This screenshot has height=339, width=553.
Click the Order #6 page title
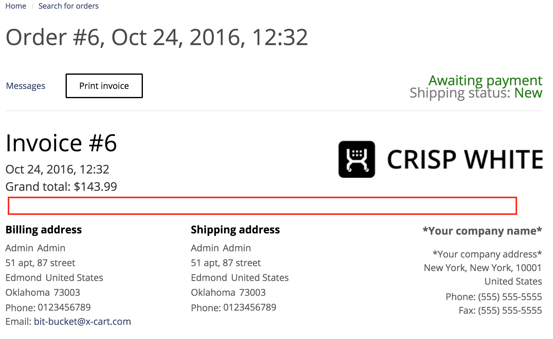click(156, 37)
